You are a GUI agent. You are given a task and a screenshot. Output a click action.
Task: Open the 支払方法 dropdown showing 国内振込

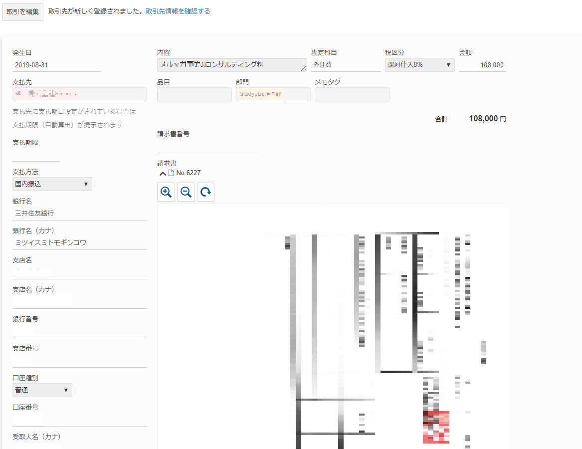pos(52,184)
